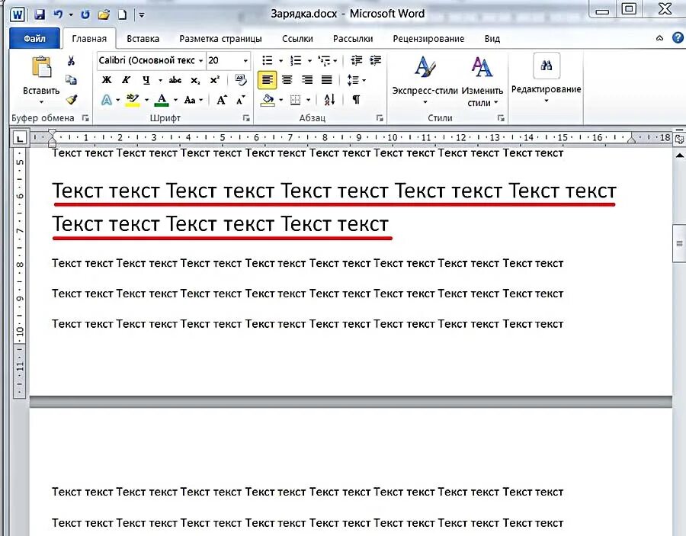Screen dimensions: 686x536
Task: Click the Center alignment icon
Action: 287,79
